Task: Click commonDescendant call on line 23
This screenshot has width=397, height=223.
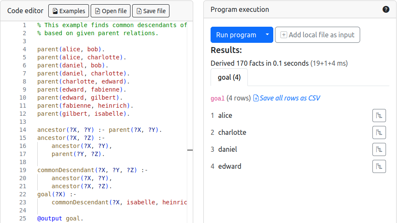Action: pos(119,202)
